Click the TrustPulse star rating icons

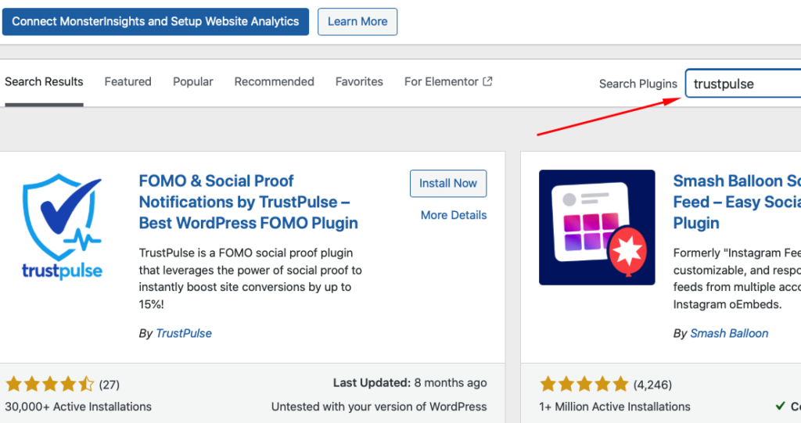(49, 384)
